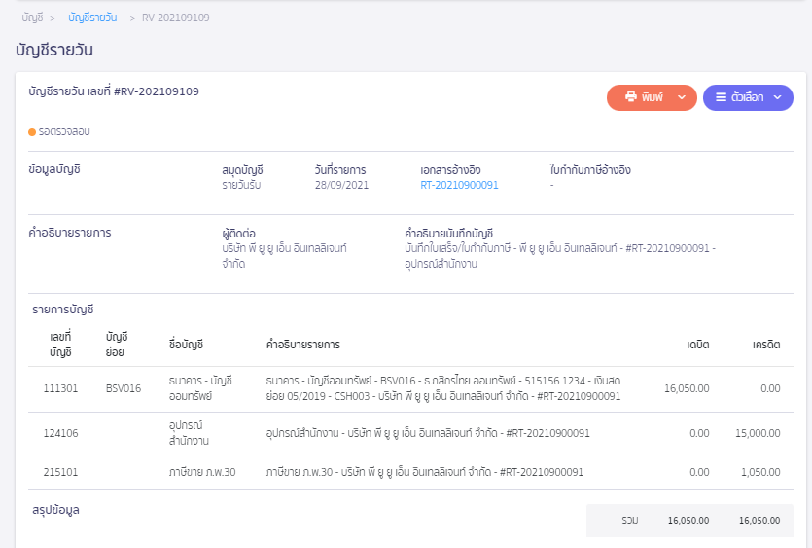Open the ตัวเลือก dropdown chevron
Image resolution: width=812 pixels, height=548 pixels.
(777, 97)
